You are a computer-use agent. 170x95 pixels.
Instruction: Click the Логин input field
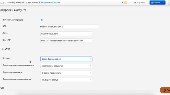tap(66, 34)
